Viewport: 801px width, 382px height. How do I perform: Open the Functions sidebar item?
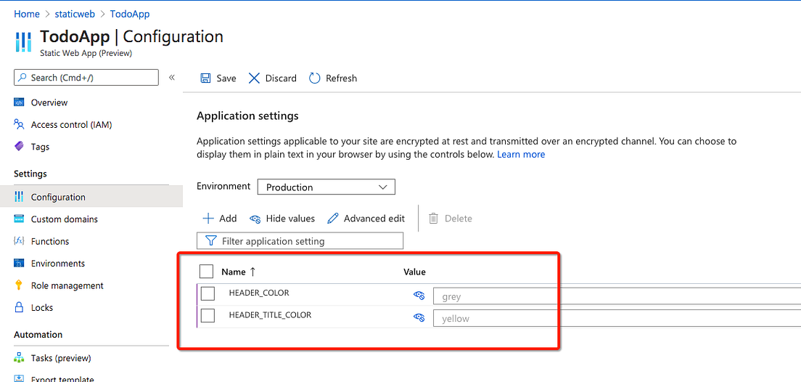coord(49,241)
